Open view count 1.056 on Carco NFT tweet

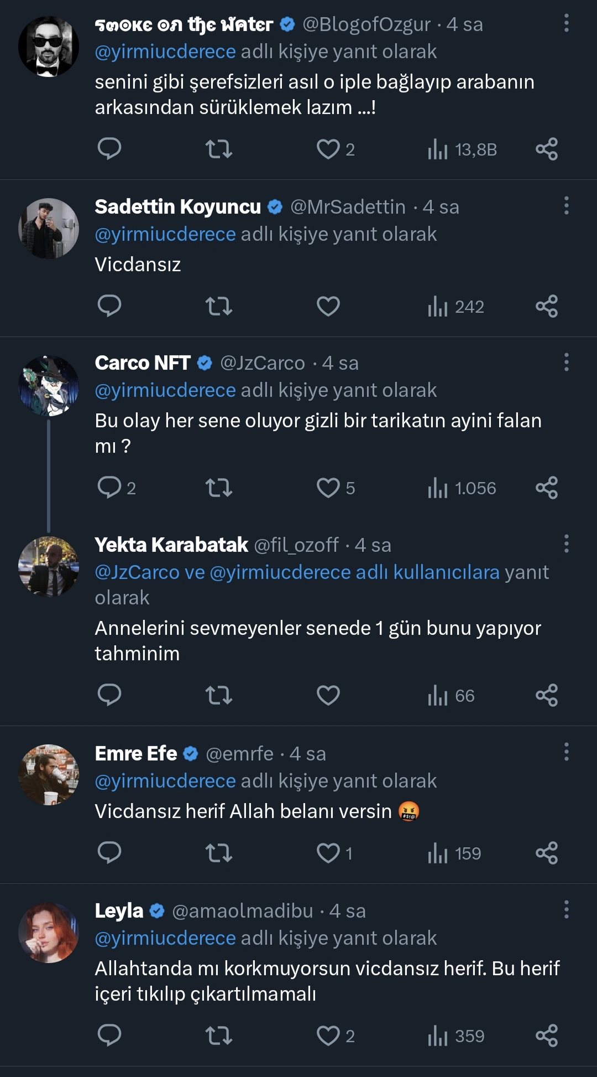[463, 488]
